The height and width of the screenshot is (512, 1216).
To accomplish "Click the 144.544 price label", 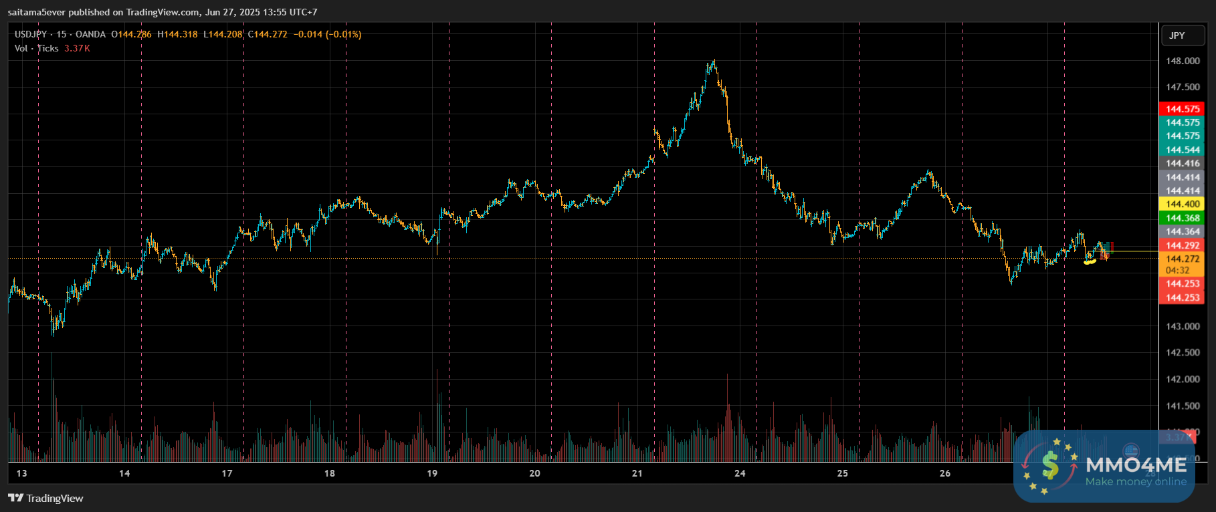I will pyautogui.click(x=1183, y=150).
